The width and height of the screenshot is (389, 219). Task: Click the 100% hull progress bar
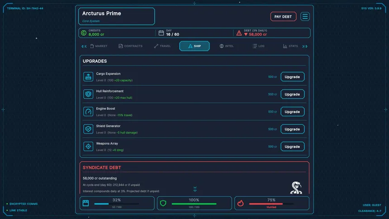pyautogui.click(x=194, y=204)
